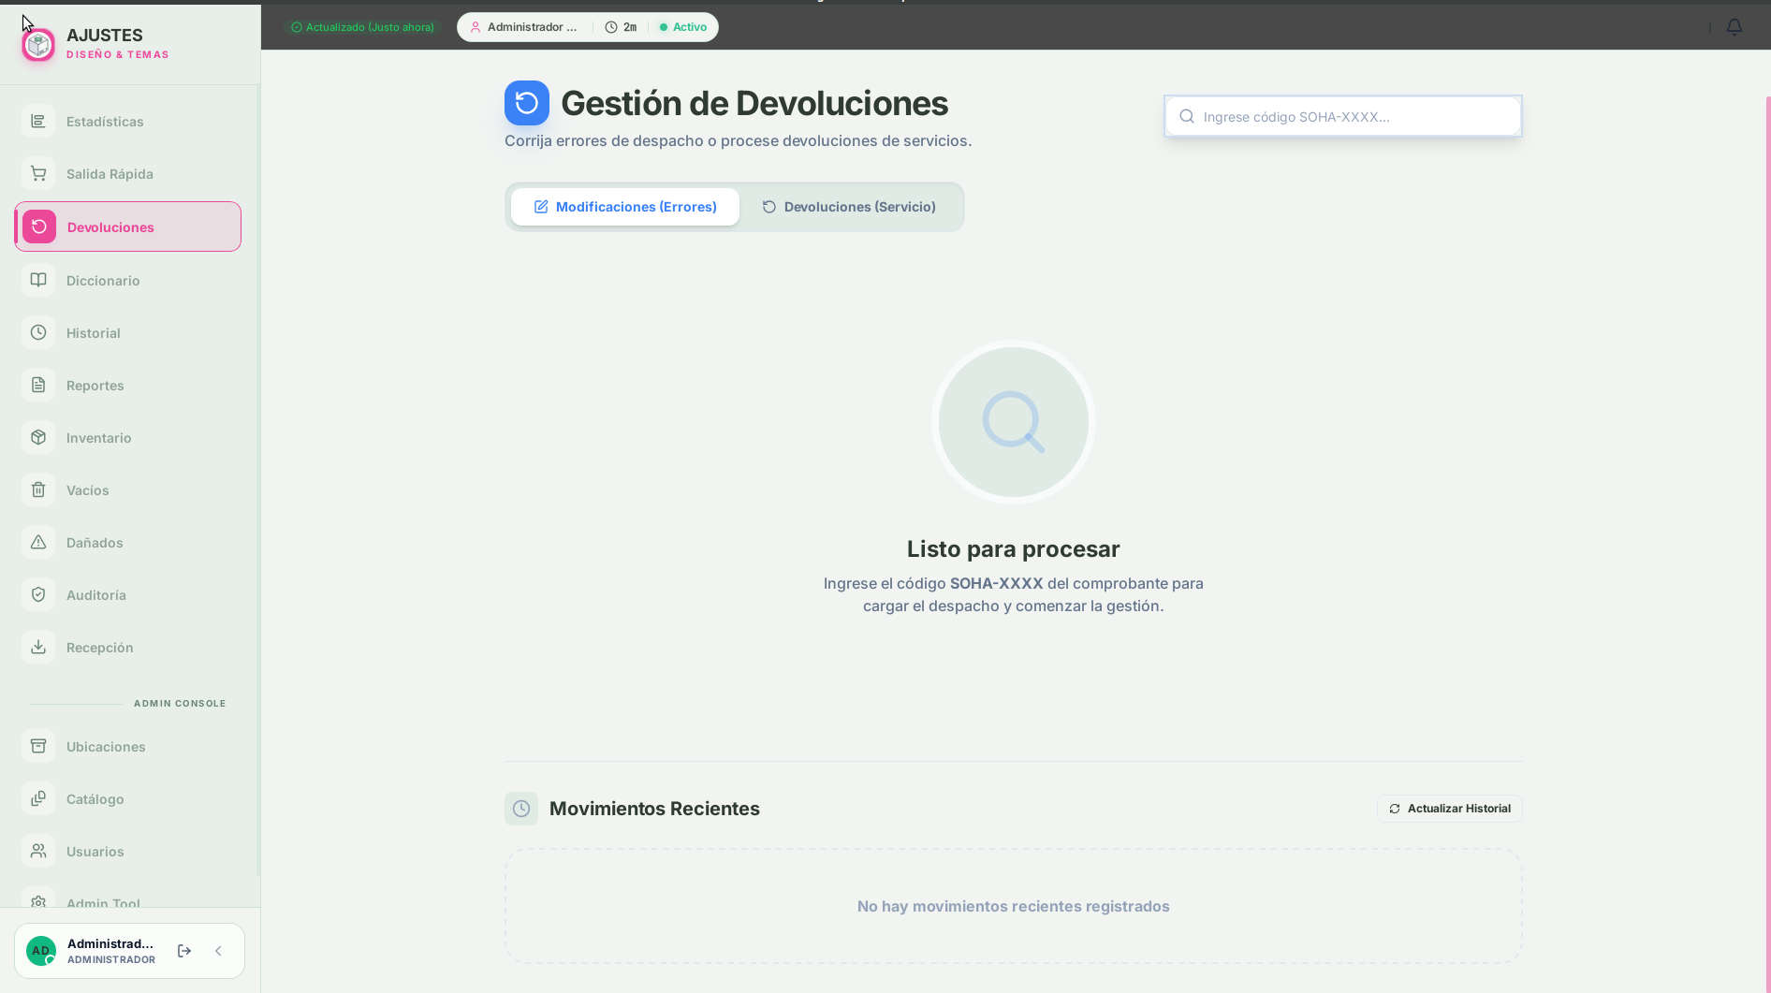Click the page vertical scrollbar

1767,543
